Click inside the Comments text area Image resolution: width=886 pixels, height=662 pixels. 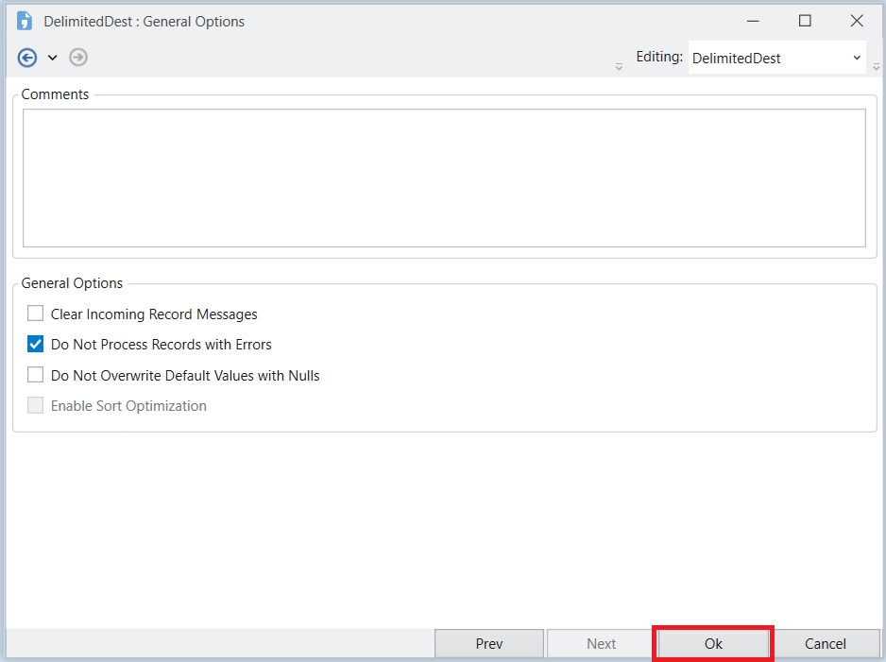(x=444, y=178)
